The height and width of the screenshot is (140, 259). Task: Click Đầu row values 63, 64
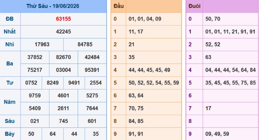pyautogui.click(x=136, y=95)
